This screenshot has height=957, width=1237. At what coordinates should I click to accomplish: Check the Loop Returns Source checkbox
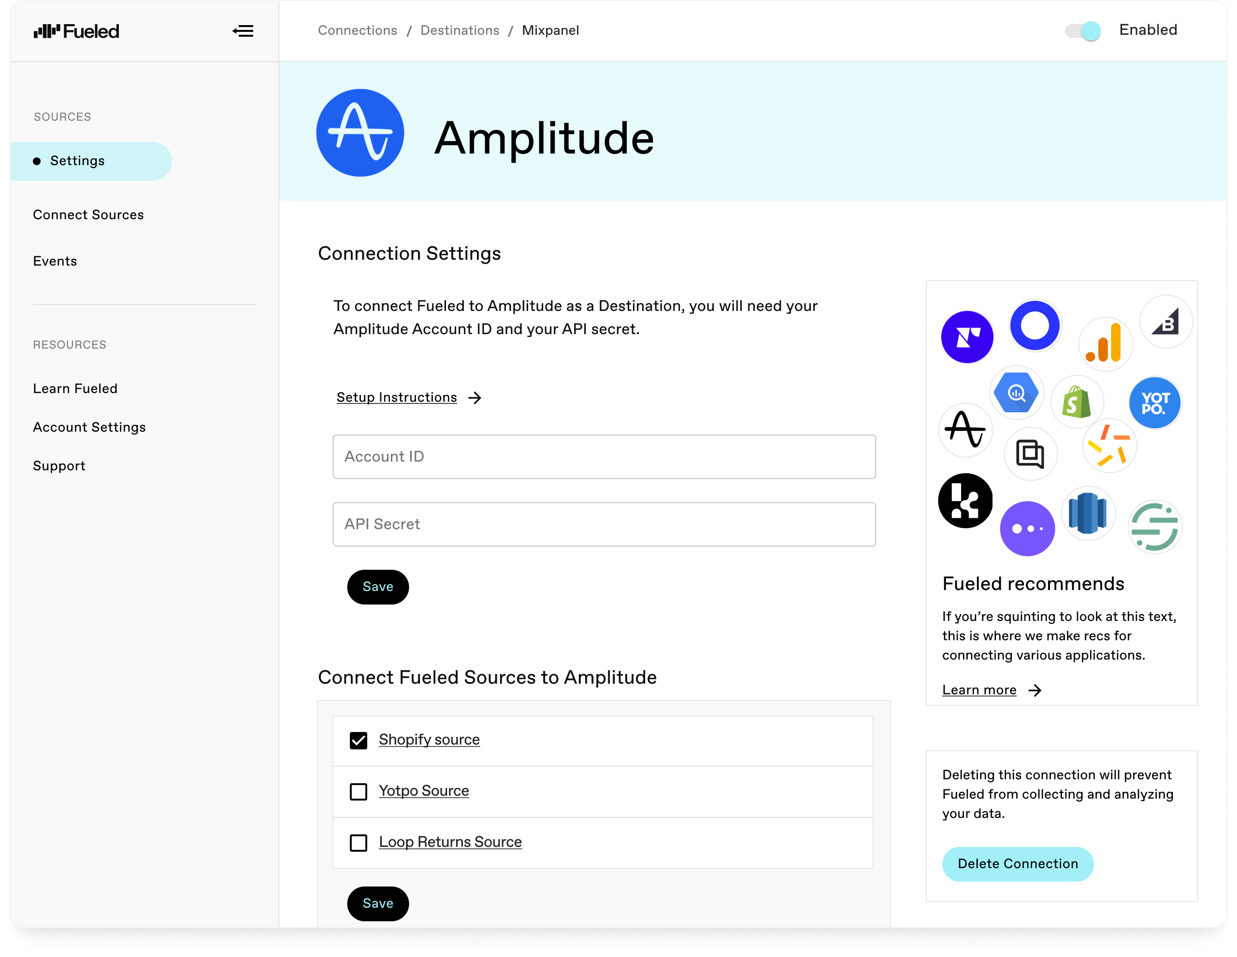[x=359, y=843]
